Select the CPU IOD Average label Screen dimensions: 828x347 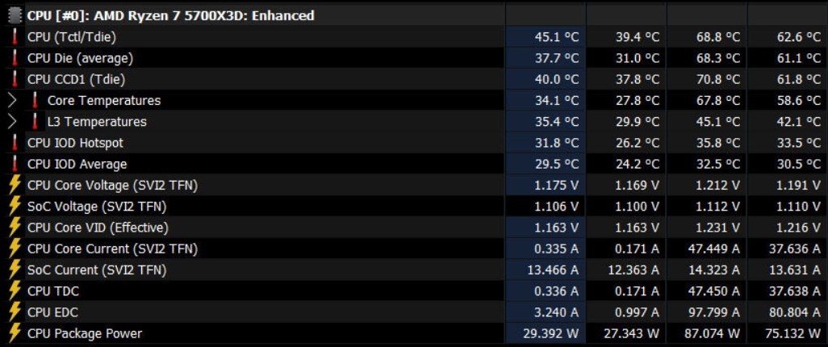pyautogui.click(x=77, y=164)
